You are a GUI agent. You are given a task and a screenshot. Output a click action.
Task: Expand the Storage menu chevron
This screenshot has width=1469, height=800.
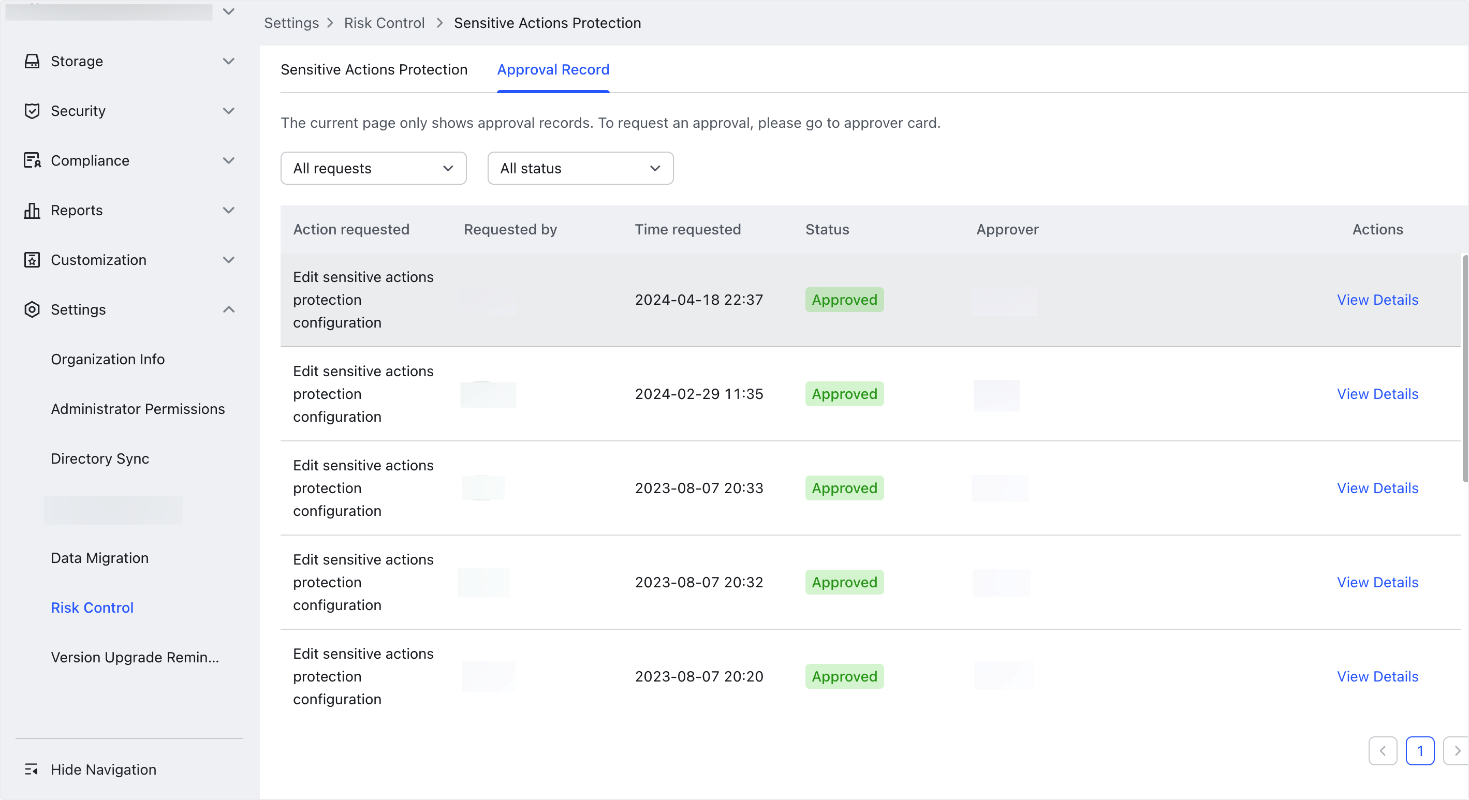[229, 61]
